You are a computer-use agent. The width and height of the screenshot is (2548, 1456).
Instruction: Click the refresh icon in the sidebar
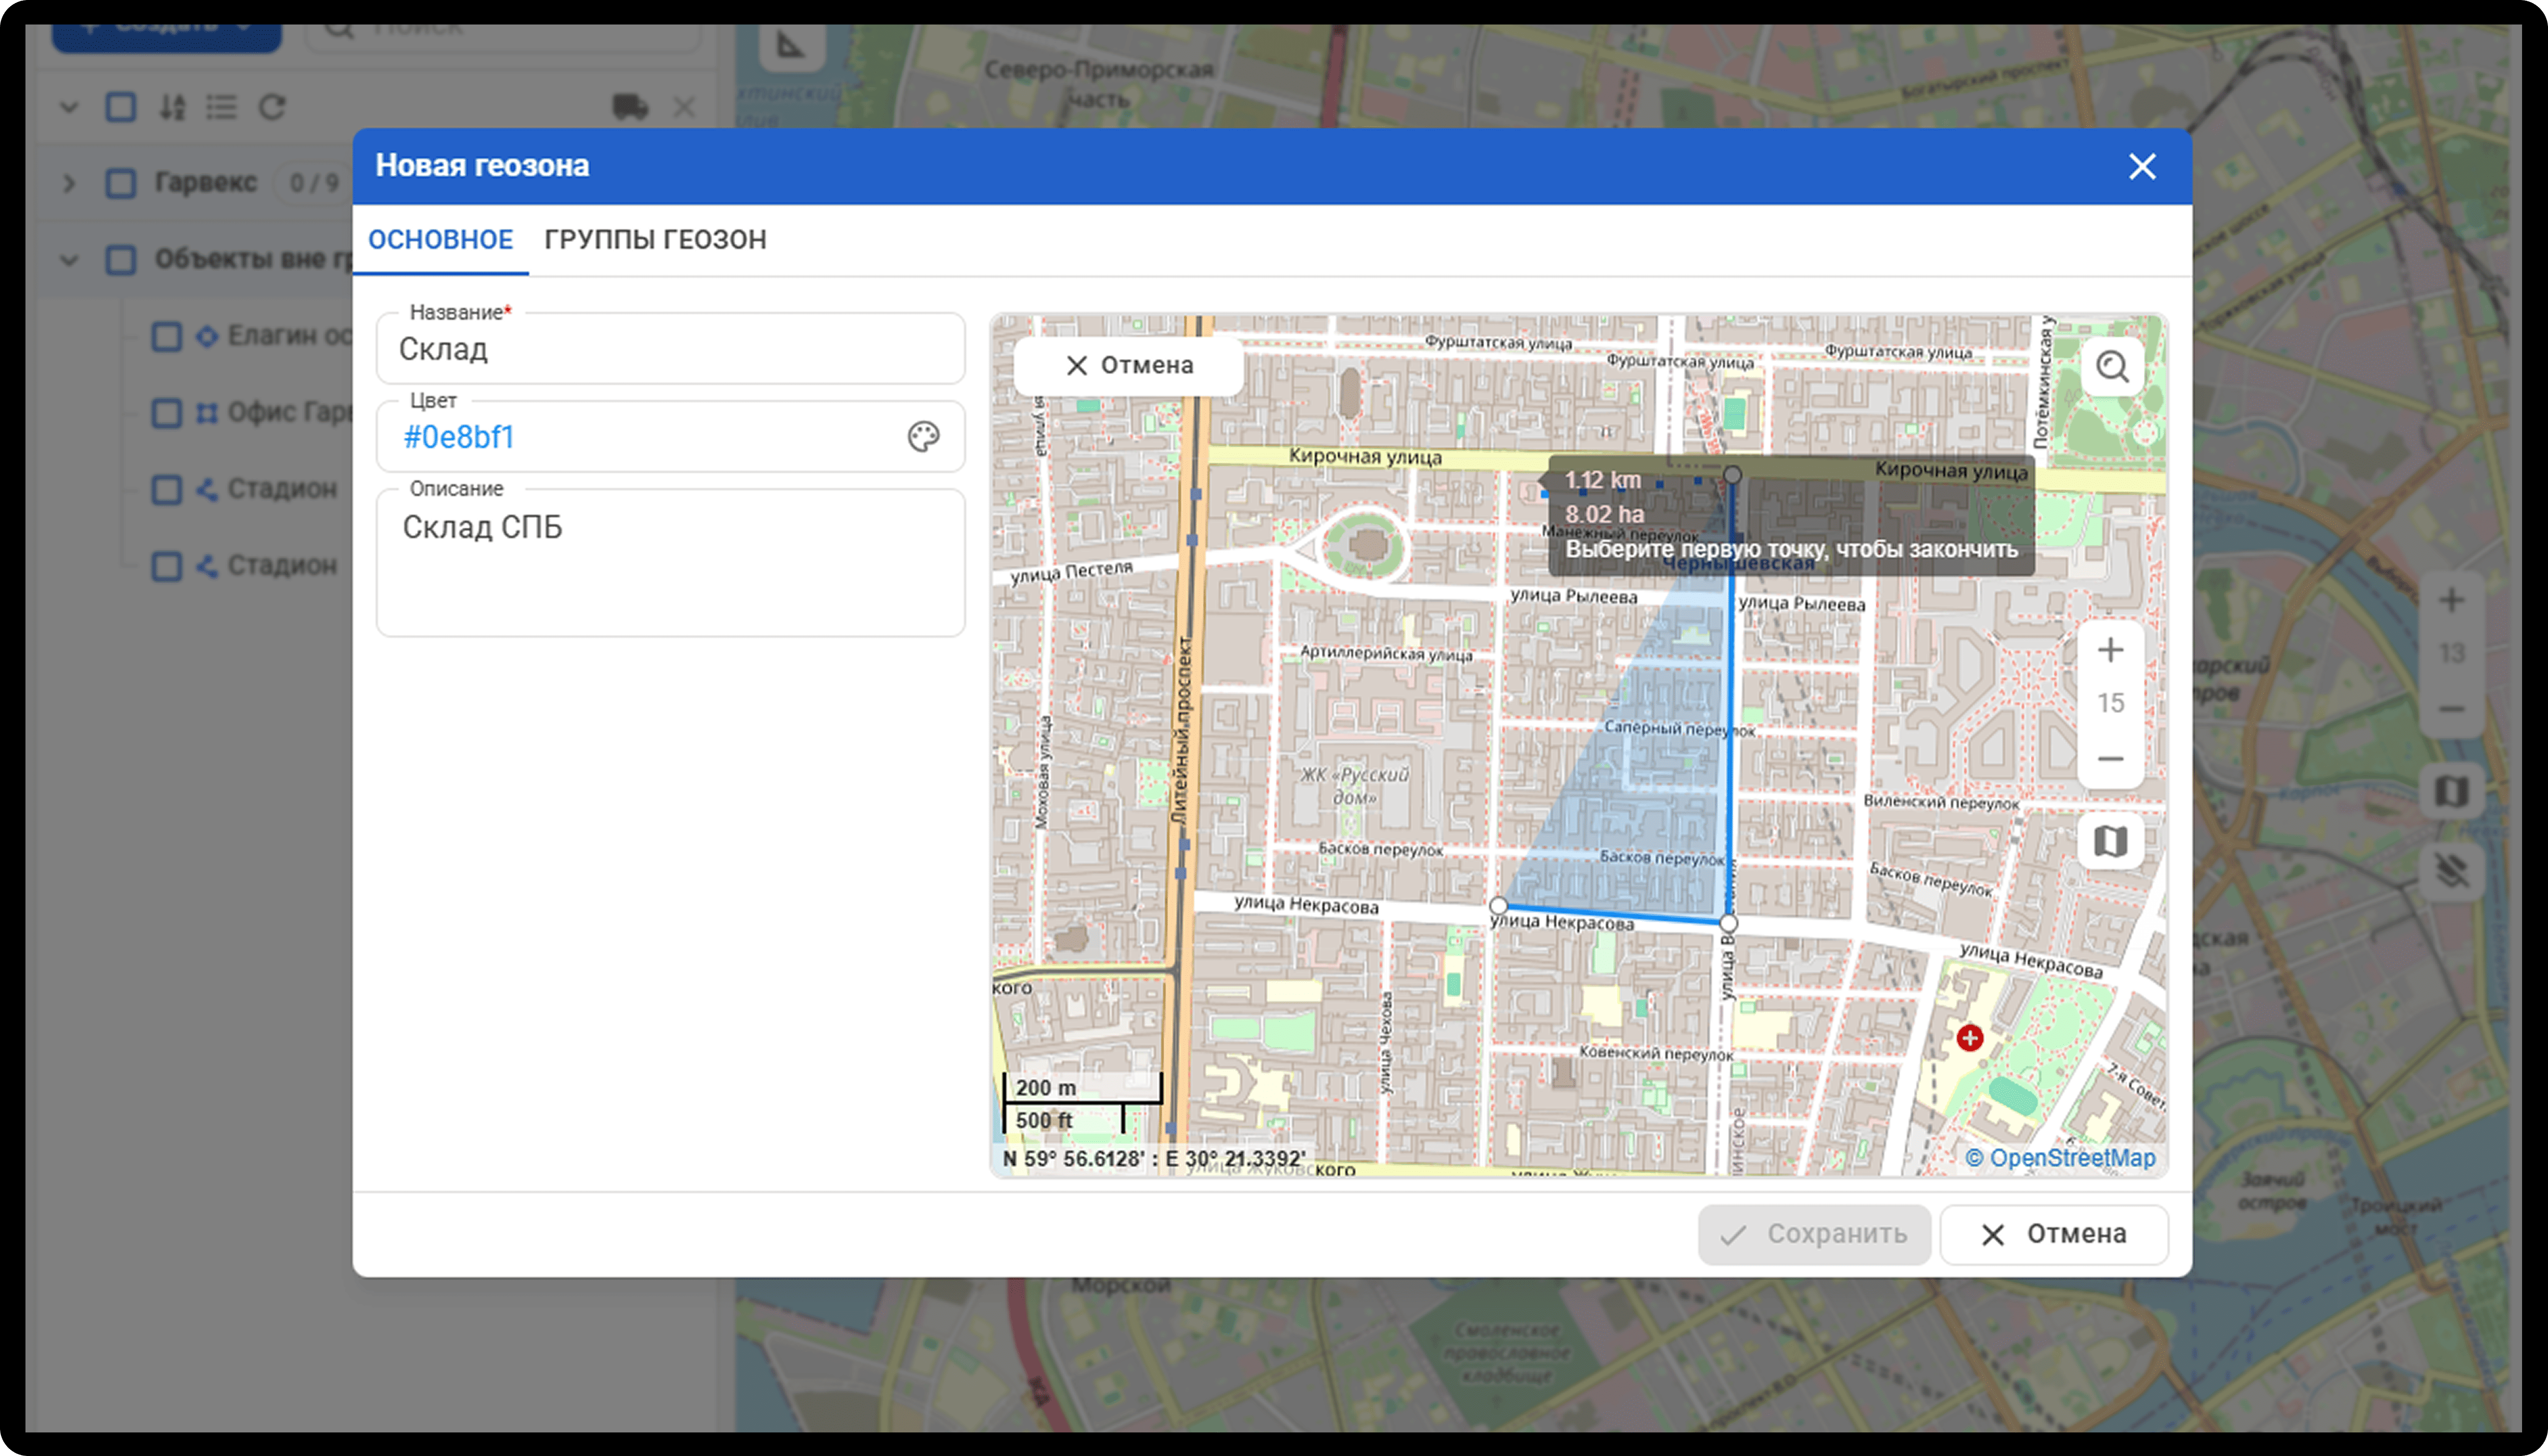[x=272, y=107]
